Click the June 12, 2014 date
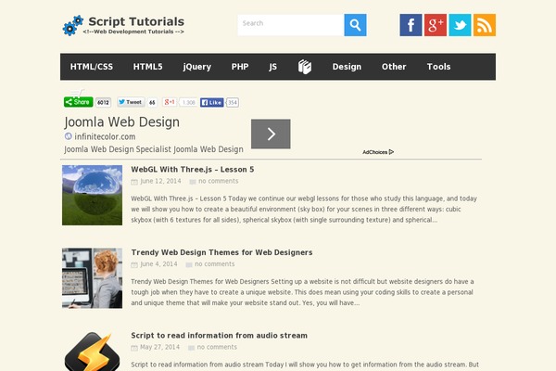Screen dimensions: 556x371 (160, 181)
